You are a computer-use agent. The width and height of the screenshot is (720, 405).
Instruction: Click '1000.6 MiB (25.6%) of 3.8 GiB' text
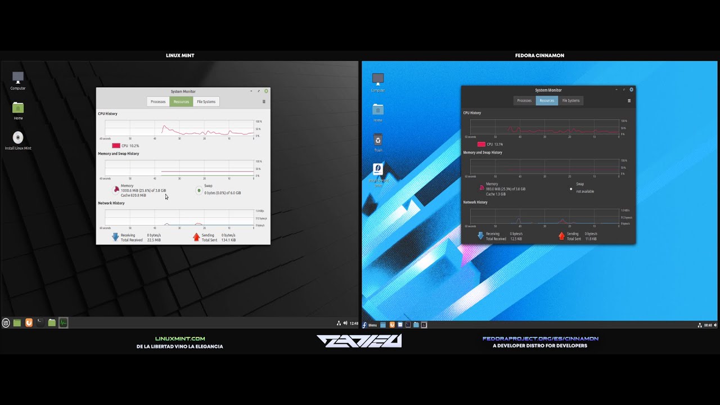tap(143, 191)
